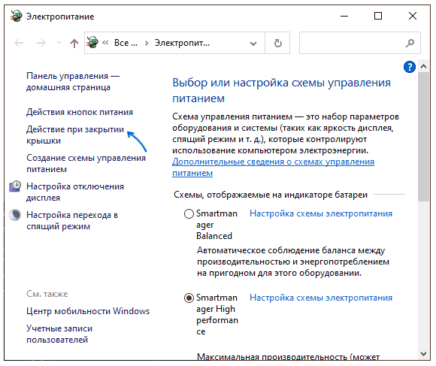This screenshot has width=436, height=366.
Task: Open 'Настройка отключения дисплея' link
Action: (75, 192)
